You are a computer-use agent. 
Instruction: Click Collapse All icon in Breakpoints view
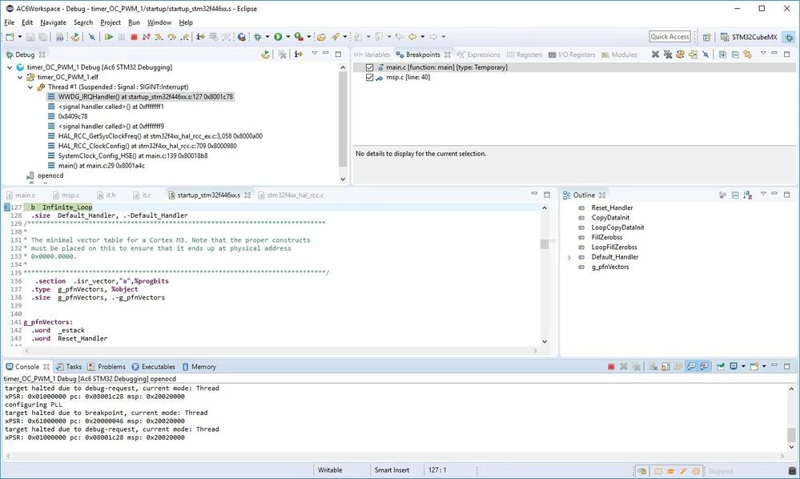click(735, 54)
